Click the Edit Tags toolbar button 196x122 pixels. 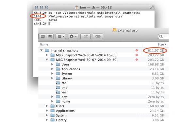pyautogui.click(x=98, y=36)
